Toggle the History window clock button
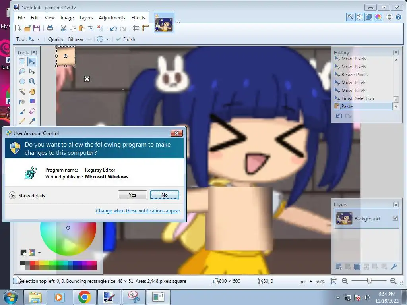Screen dimensions: 407x305 [359, 17]
